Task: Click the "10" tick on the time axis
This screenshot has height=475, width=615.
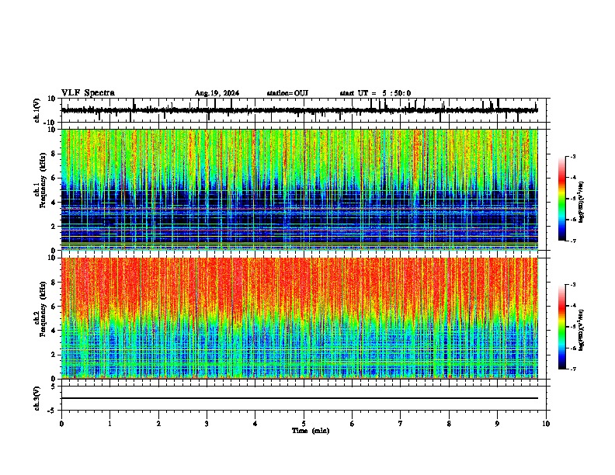Action: [546, 424]
